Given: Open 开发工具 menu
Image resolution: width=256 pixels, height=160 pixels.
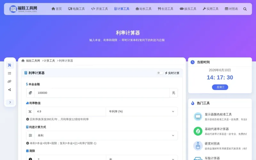Looking at the screenshot, I should tap(100, 9).
